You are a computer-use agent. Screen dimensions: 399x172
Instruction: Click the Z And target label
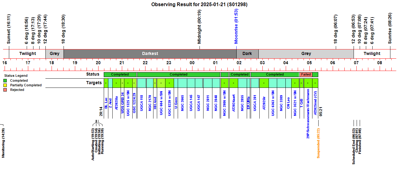point(110,103)
